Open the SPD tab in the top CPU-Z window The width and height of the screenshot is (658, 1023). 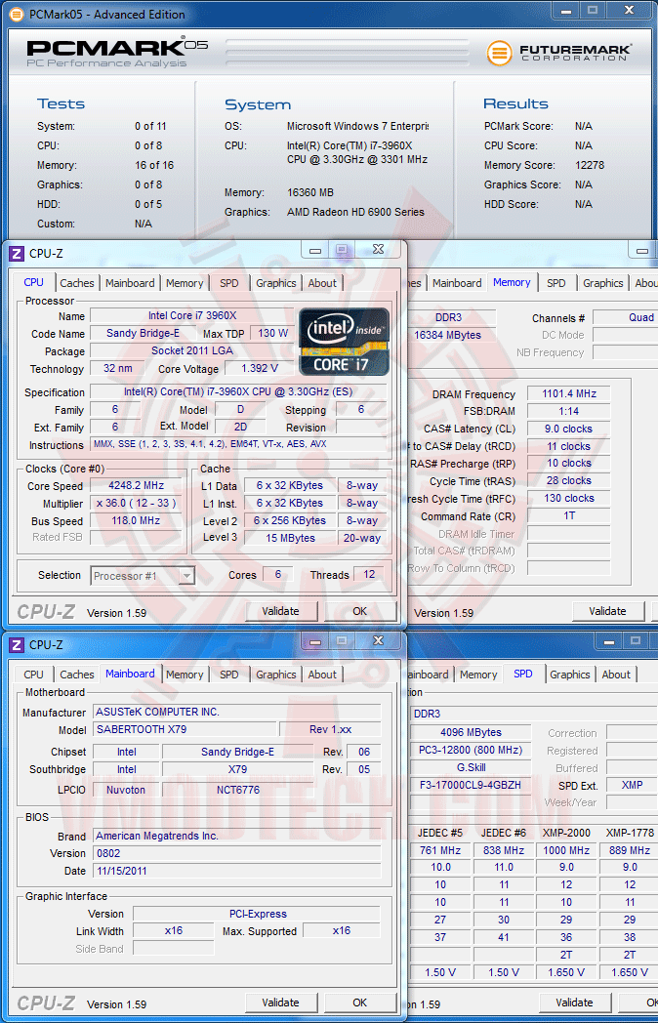coord(229,282)
